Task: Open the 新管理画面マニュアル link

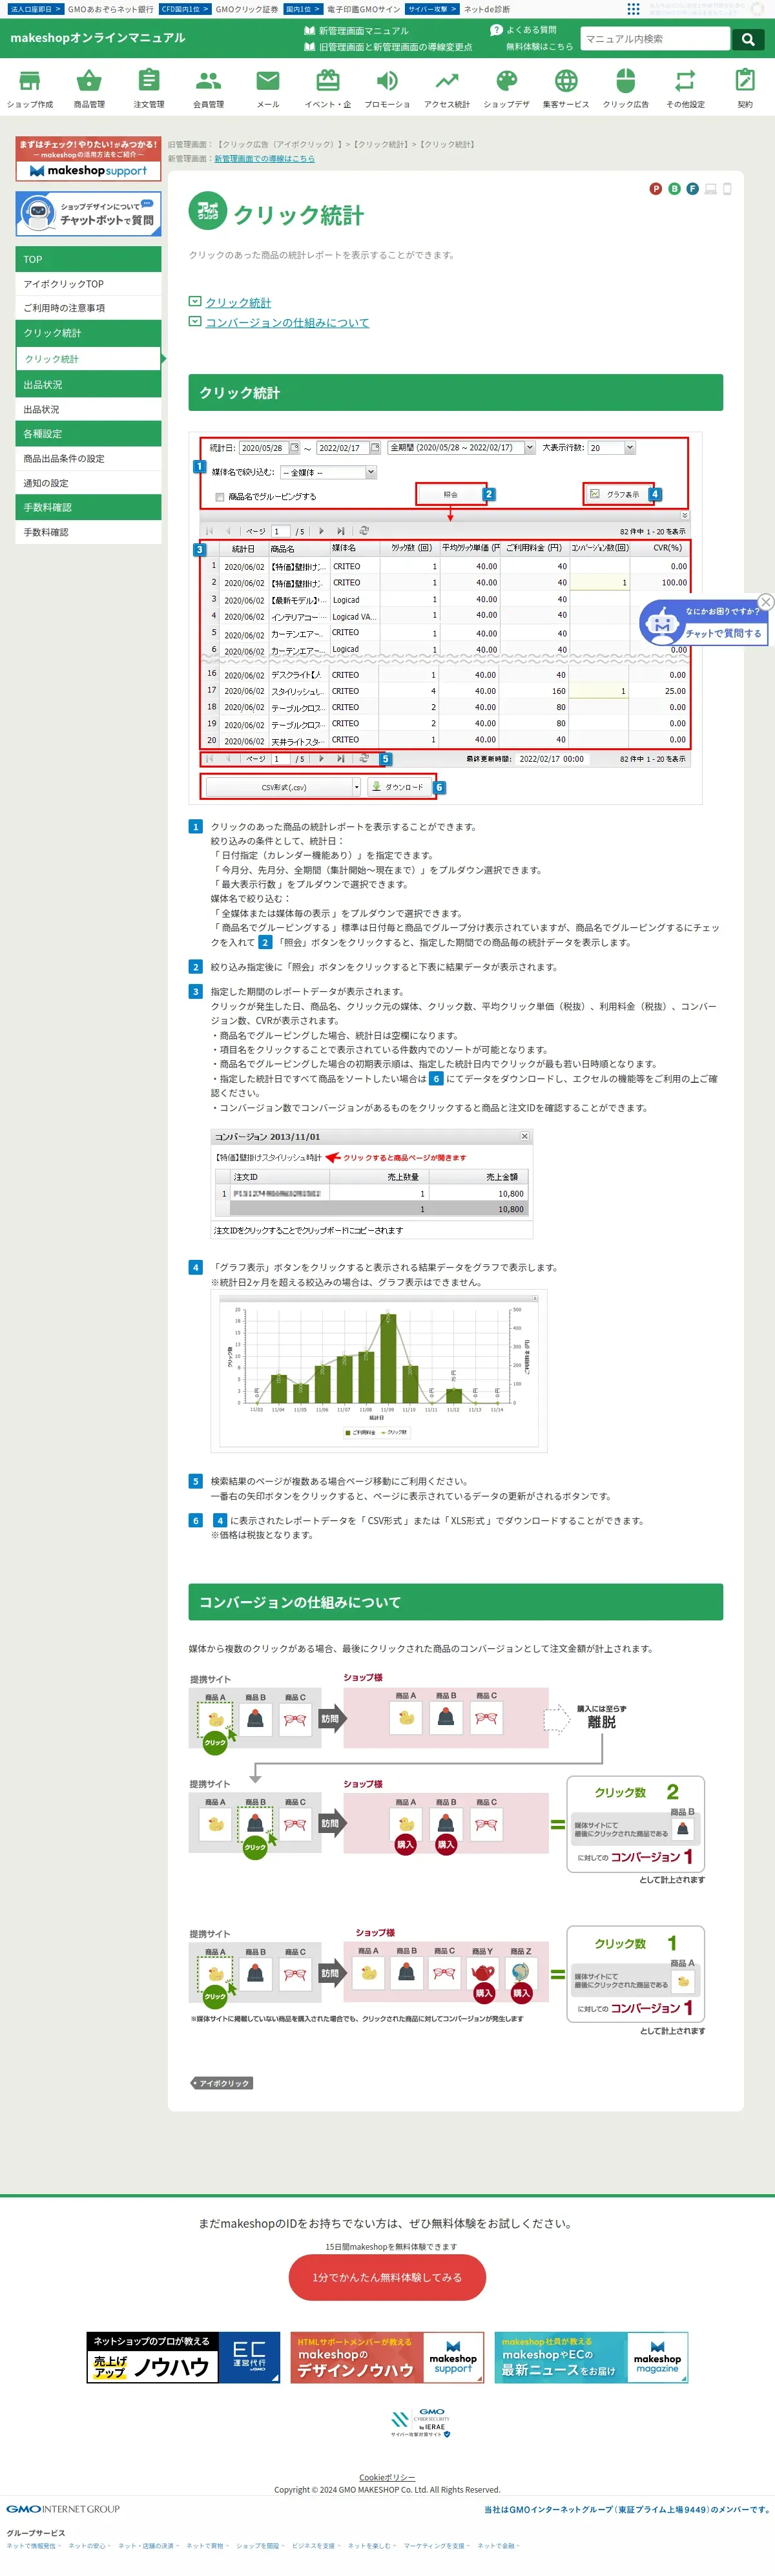Action: [x=356, y=31]
